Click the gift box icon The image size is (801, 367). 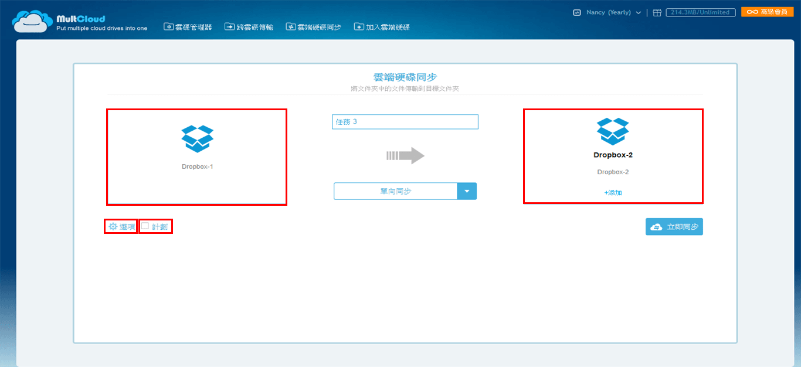(x=657, y=12)
